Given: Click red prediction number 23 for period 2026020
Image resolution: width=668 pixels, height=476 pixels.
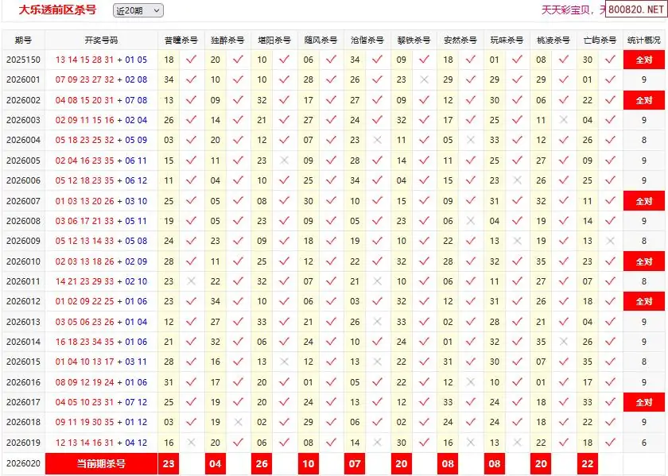Looking at the screenshot, I should click(169, 463).
